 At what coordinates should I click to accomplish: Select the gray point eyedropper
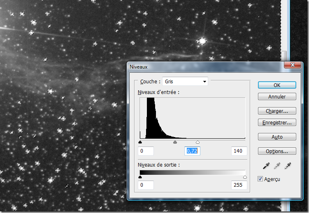click(277, 166)
